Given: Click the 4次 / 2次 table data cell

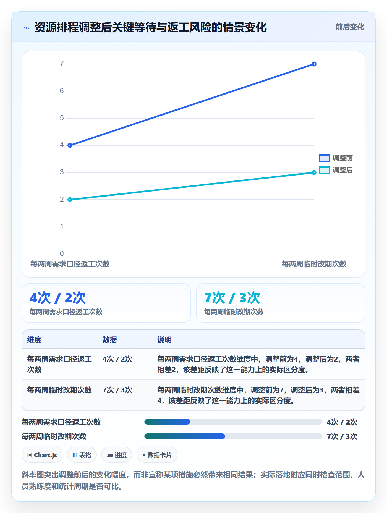Looking at the screenshot, I should pyautogui.click(x=117, y=359).
